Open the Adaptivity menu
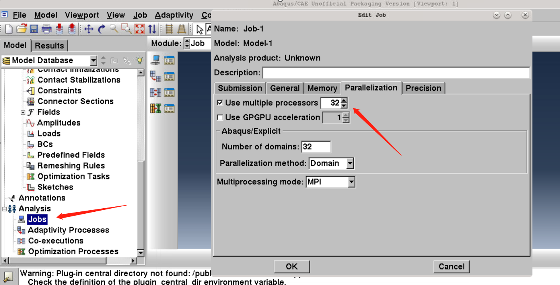Viewport: 560px width, 285px height. pyautogui.click(x=174, y=15)
